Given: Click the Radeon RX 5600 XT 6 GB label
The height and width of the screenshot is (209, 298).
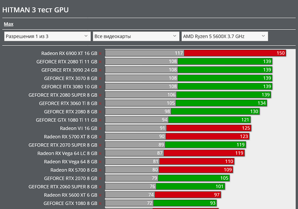Looking at the screenshot, I should [71, 195].
